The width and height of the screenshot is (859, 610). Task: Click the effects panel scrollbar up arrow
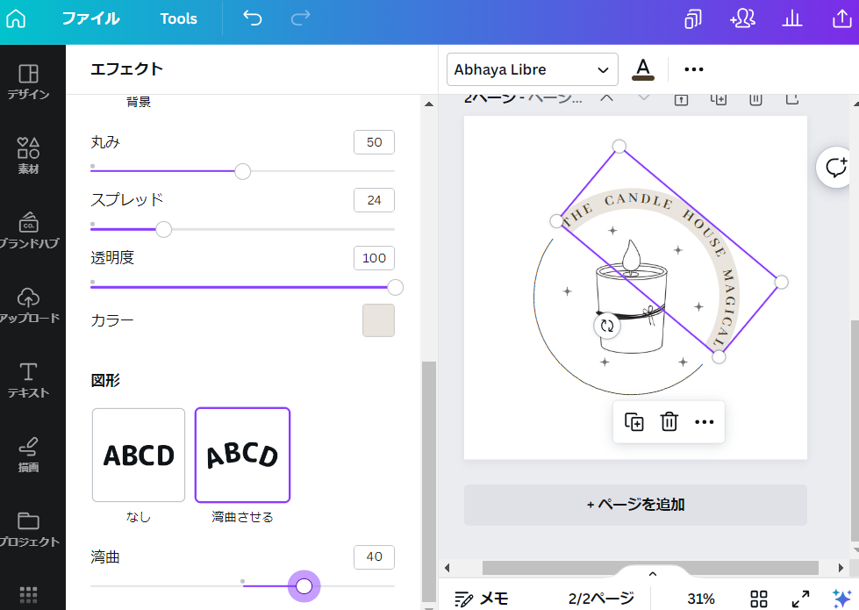point(429,104)
